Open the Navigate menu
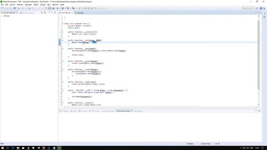 (x=28, y=5)
